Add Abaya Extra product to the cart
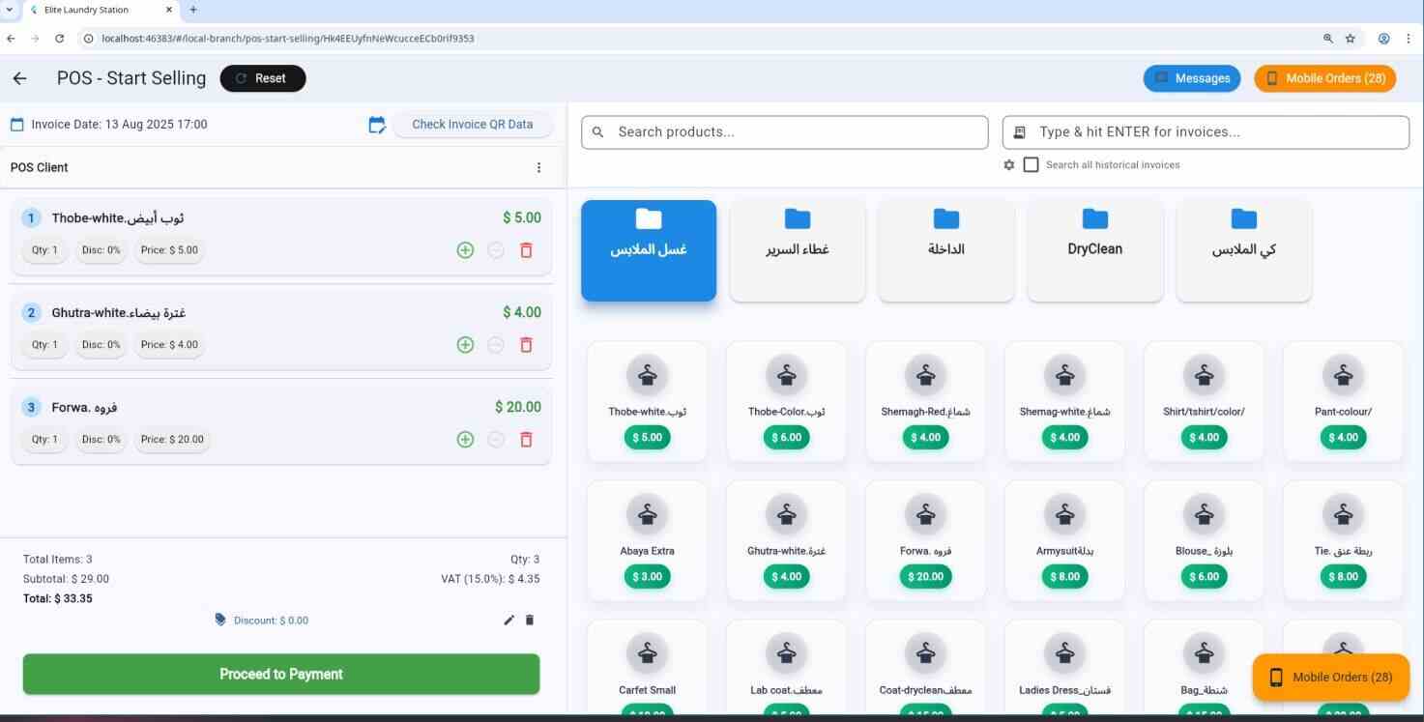 click(647, 538)
